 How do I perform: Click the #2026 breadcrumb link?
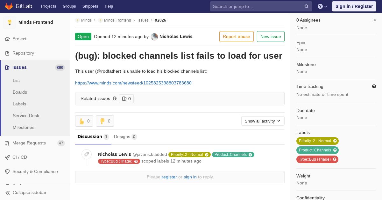tap(160, 20)
